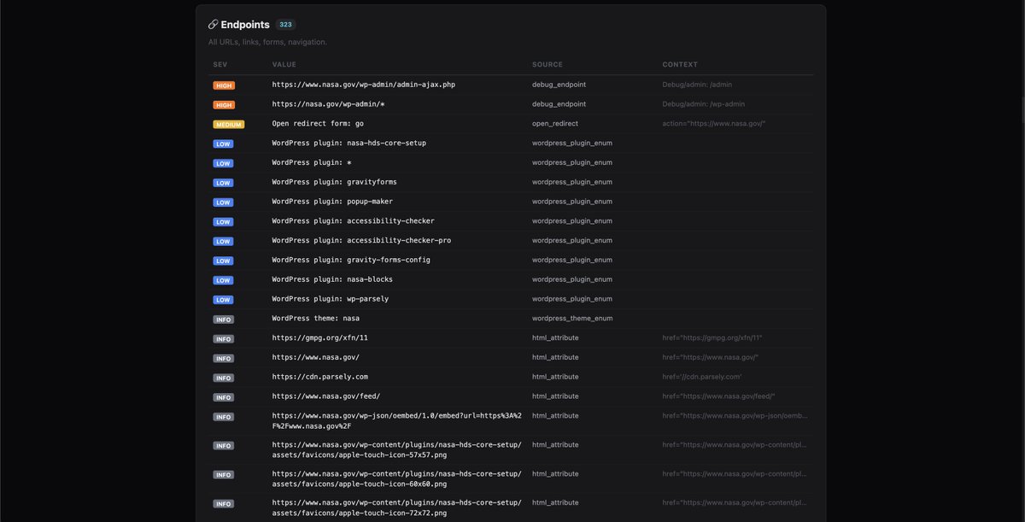Click the href gmpg.org/xfn/11 context cell
Viewport: 1025px width, 522px height.
click(x=712, y=337)
